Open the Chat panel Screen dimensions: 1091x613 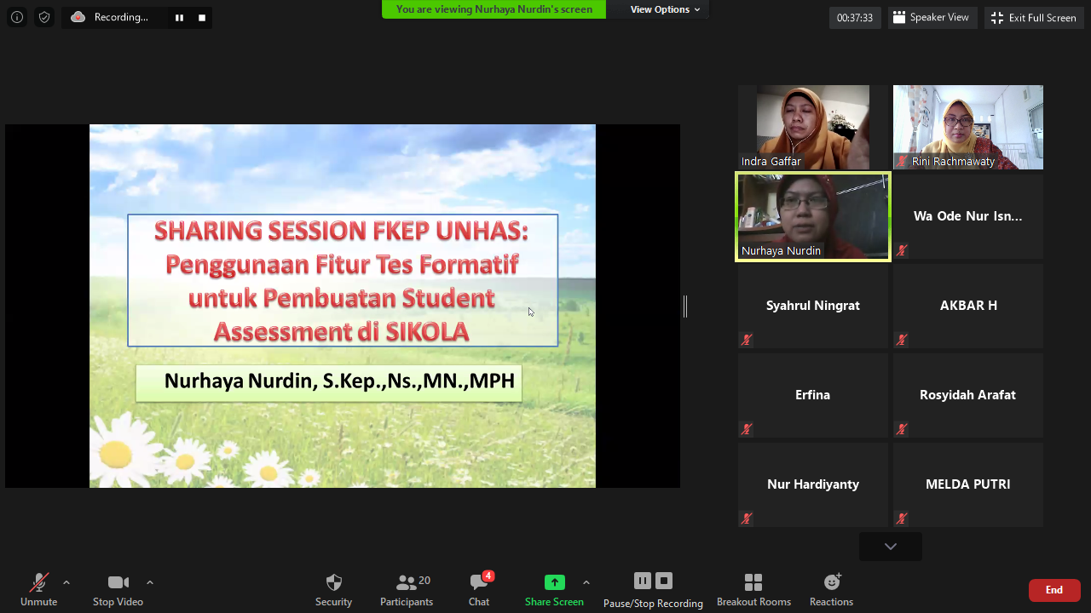(x=479, y=589)
